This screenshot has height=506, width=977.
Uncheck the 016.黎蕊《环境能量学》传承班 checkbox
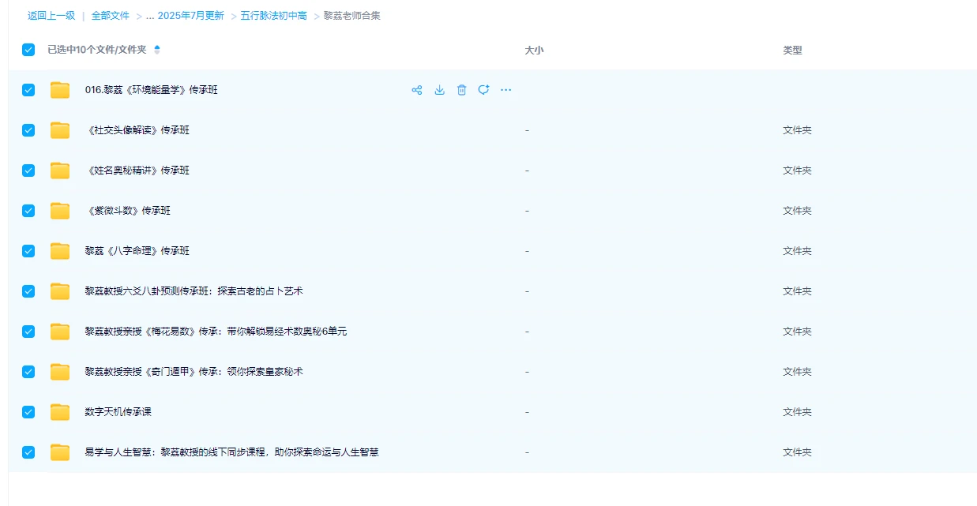pos(28,90)
